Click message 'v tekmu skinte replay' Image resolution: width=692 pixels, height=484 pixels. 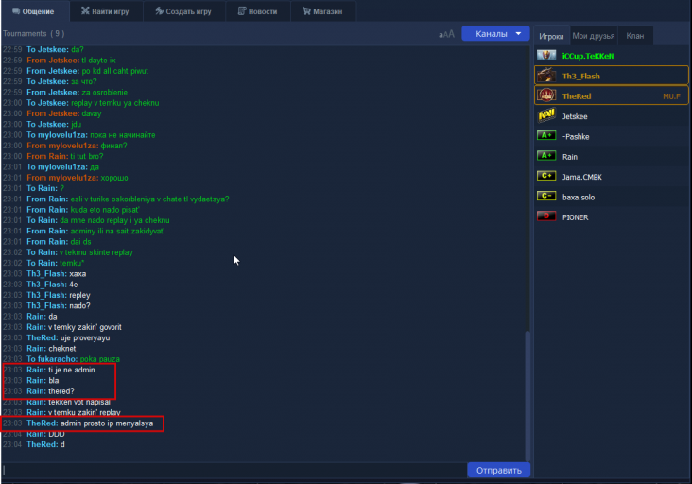(96, 252)
